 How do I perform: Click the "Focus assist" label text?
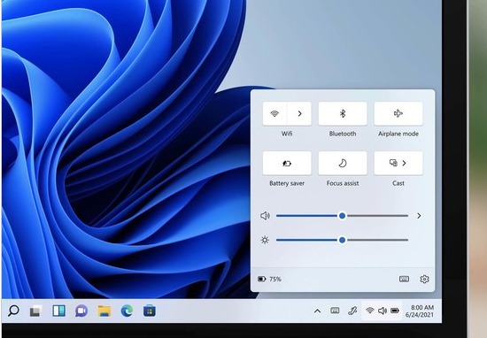click(343, 183)
